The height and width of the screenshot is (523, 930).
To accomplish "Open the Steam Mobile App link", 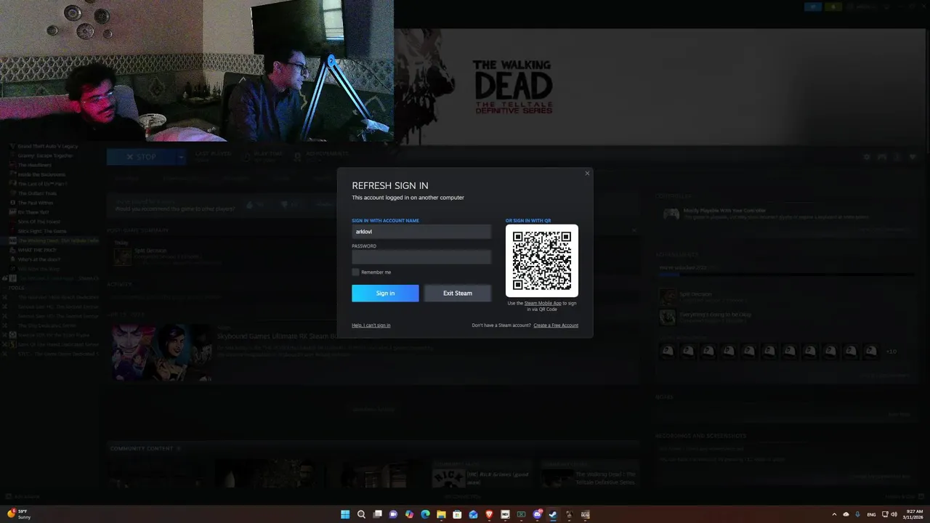I will (x=543, y=303).
